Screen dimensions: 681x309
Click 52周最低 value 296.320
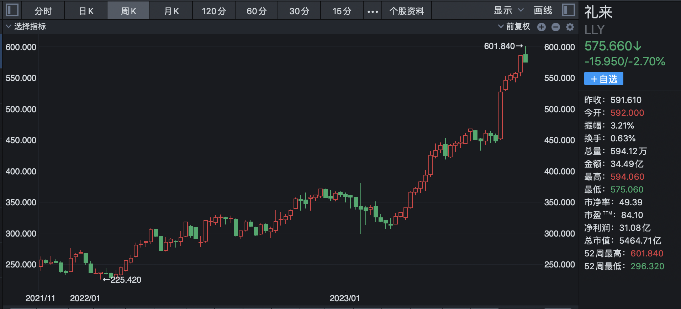click(x=647, y=266)
